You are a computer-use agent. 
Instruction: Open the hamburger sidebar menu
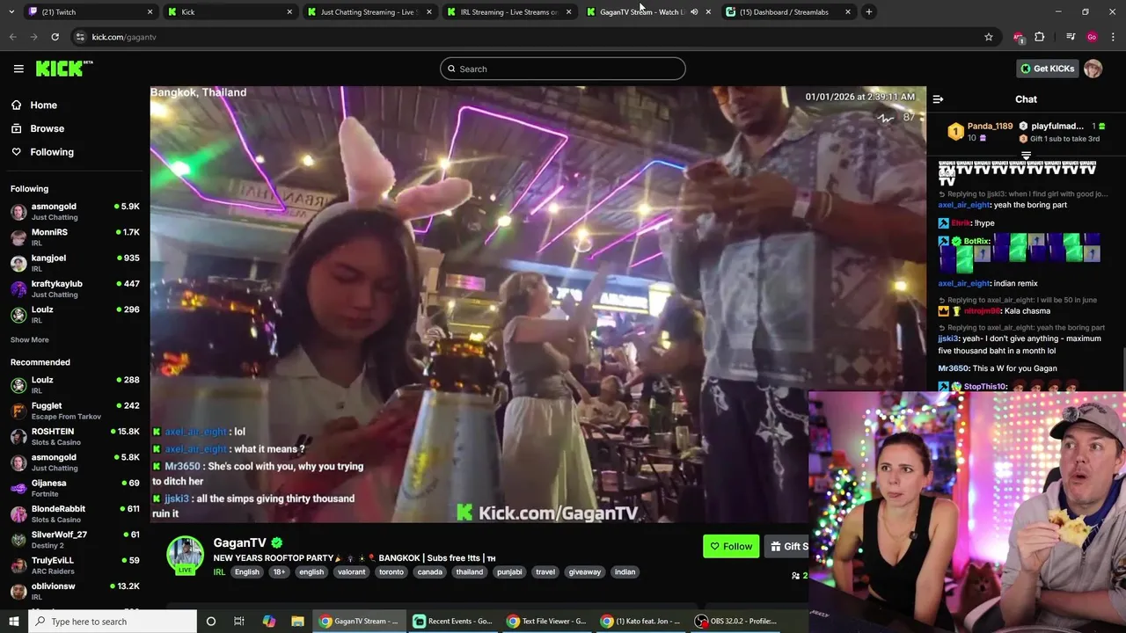[x=18, y=69]
